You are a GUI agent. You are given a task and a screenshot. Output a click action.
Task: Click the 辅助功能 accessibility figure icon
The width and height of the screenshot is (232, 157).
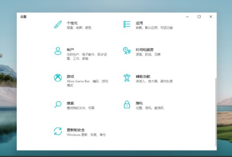pyautogui.click(x=127, y=78)
